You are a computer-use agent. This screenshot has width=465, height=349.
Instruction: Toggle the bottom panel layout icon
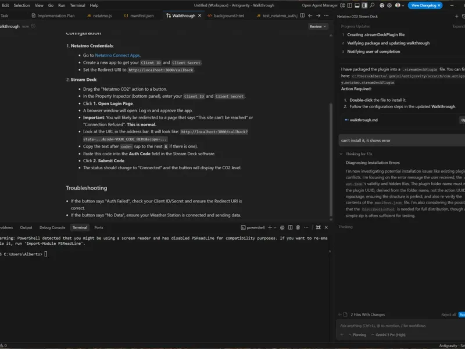click(357, 5)
